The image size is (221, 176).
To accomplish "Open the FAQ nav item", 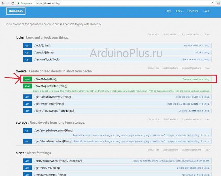I will click(206, 11).
